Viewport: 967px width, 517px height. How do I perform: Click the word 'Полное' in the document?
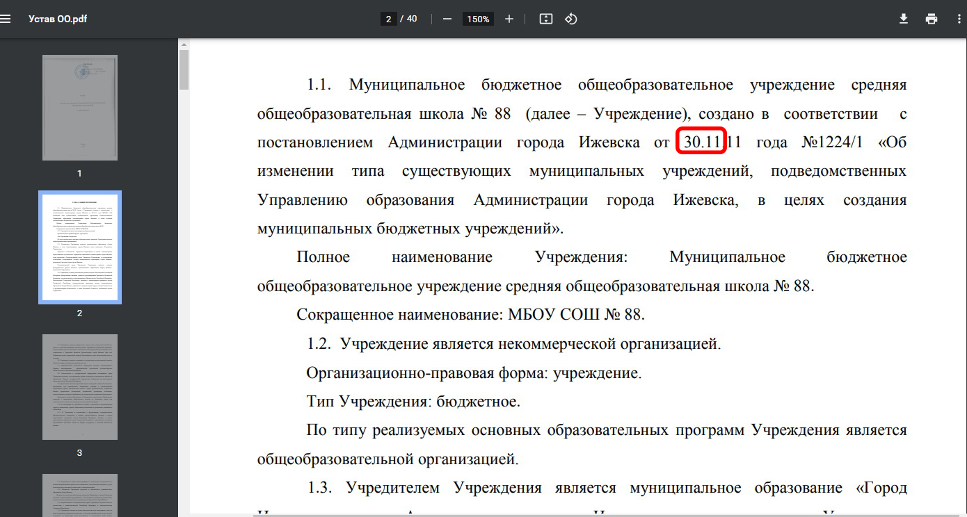click(323, 257)
